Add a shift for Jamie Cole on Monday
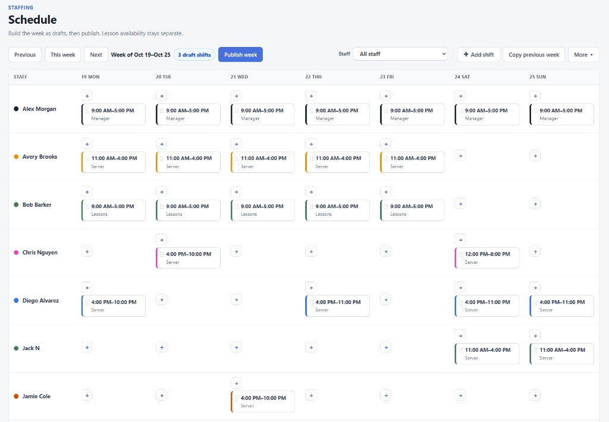This screenshot has width=609, height=422. click(x=87, y=396)
